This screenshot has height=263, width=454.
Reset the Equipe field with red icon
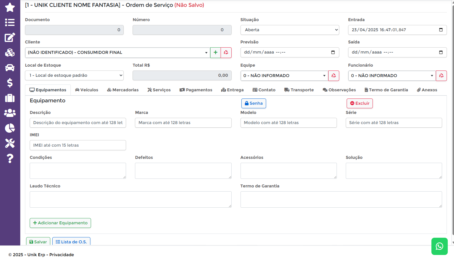coord(334,76)
